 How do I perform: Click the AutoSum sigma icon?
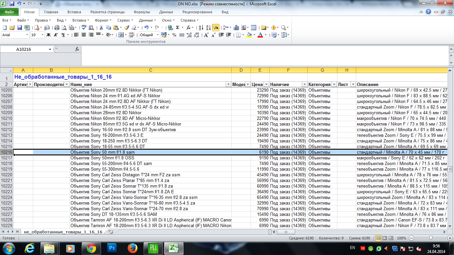click(x=177, y=28)
